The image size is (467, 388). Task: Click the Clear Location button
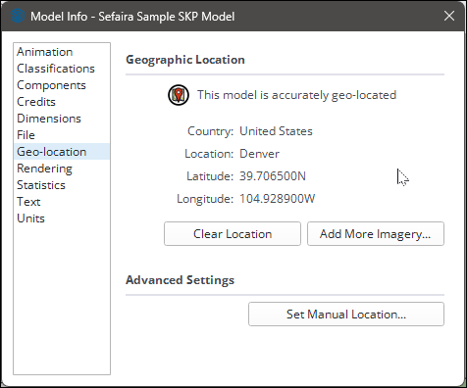pos(233,234)
